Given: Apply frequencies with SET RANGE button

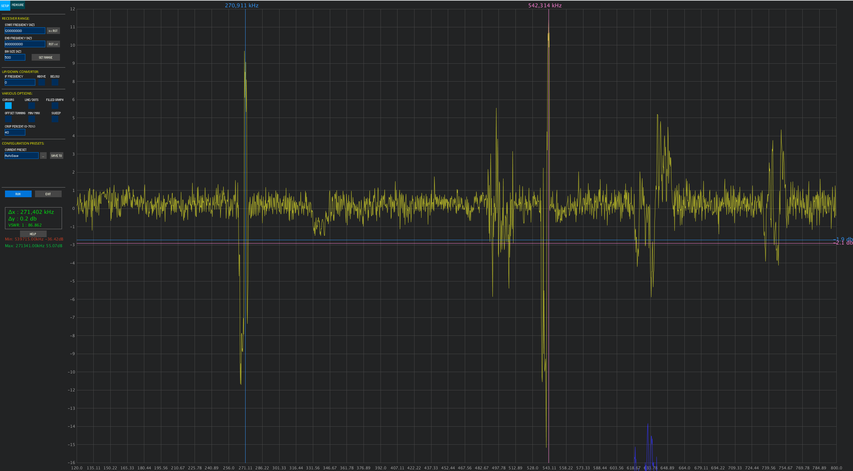Looking at the screenshot, I should tap(46, 57).
